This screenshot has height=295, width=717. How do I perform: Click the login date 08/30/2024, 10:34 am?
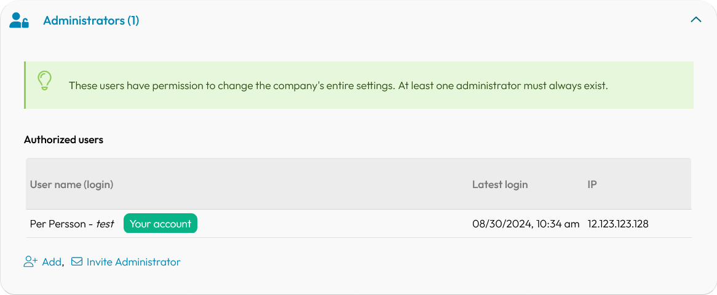pyautogui.click(x=526, y=224)
